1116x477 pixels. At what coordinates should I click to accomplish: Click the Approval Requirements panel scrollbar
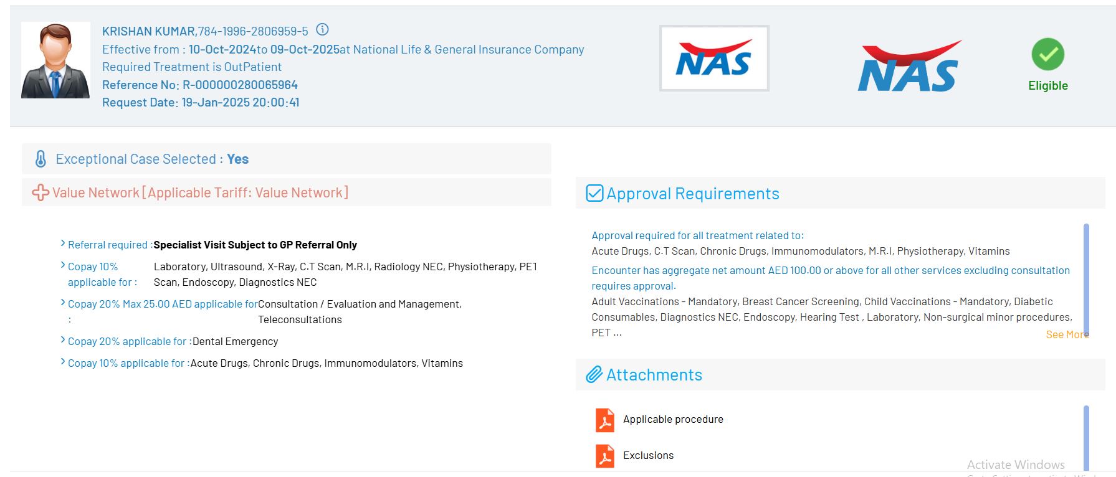1086,279
